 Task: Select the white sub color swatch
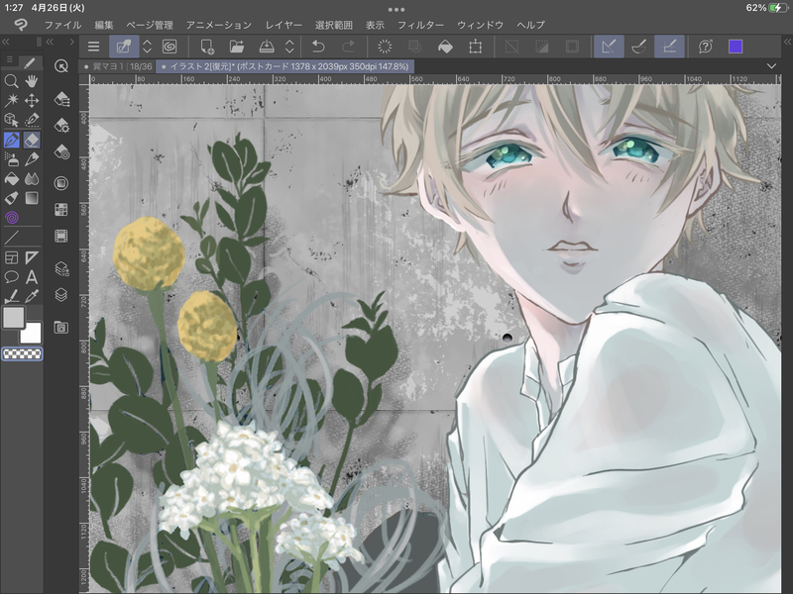pyautogui.click(x=32, y=334)
